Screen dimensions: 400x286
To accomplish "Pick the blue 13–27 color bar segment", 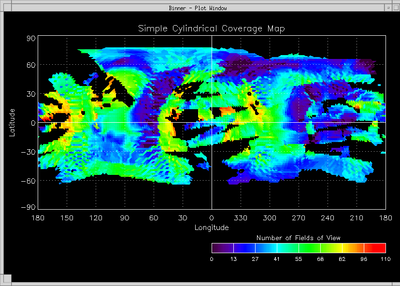I will click(244, 248).
